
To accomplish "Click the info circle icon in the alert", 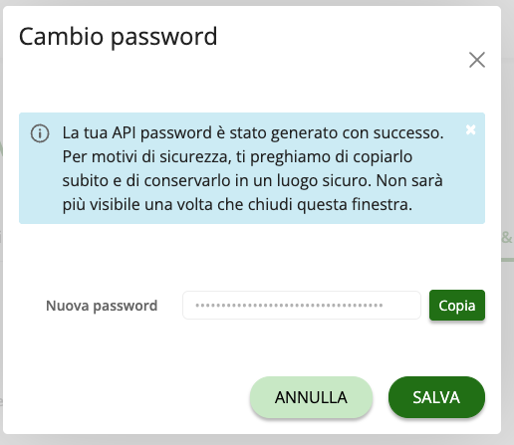I will [x=40, y=133].
